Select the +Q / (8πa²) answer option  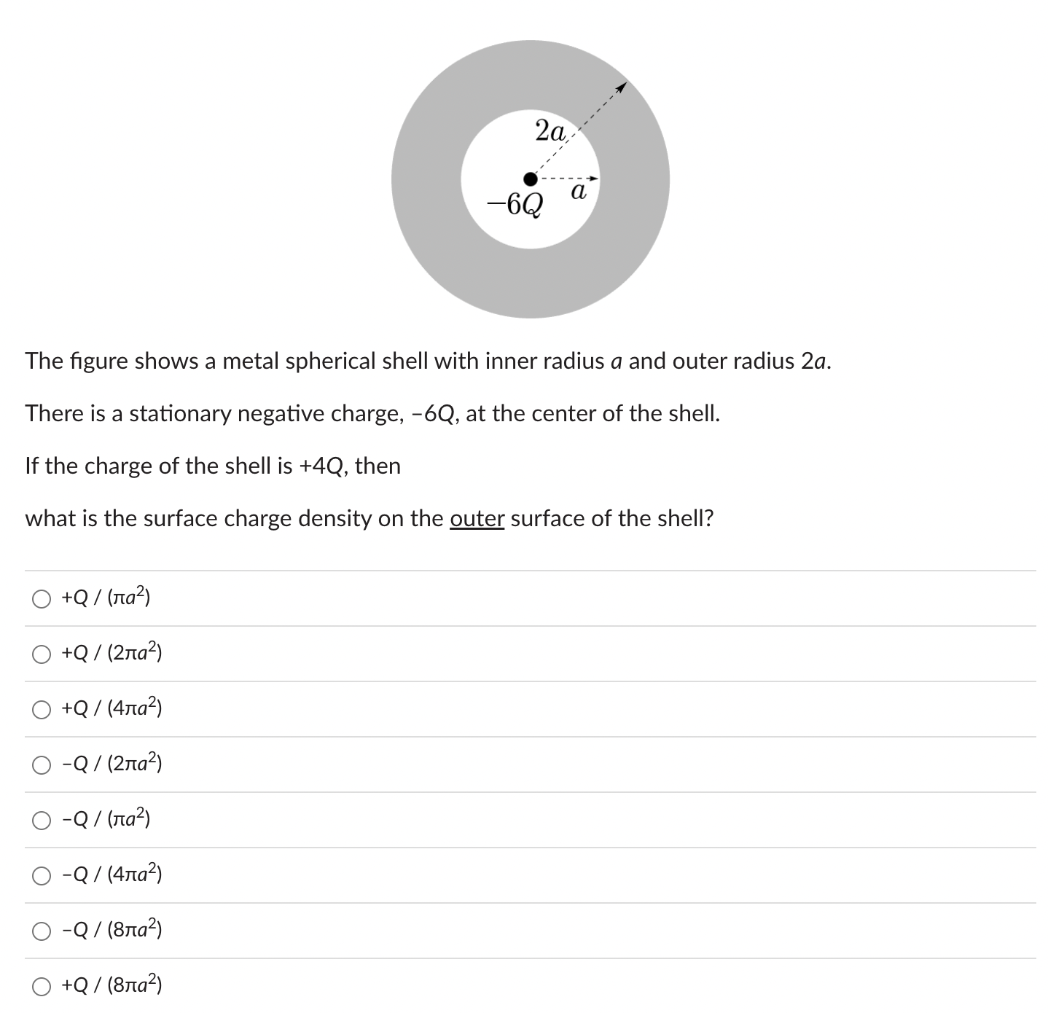tap(111, 986)
